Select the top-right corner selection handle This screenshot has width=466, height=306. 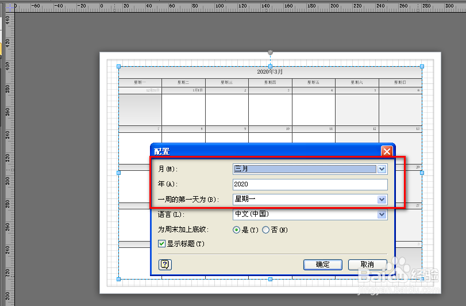pyautogui.click(x=422, y=67)
